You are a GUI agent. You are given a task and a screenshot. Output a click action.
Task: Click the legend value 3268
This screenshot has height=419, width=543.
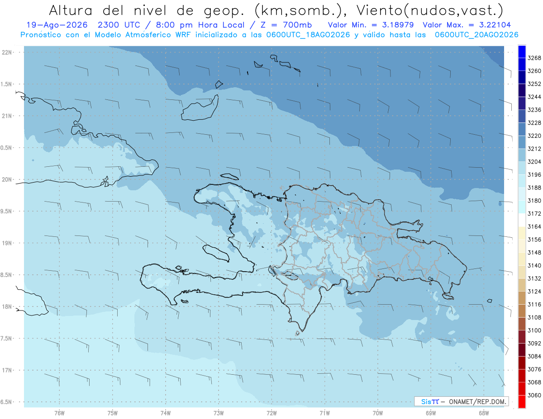(x=534, y=58)
